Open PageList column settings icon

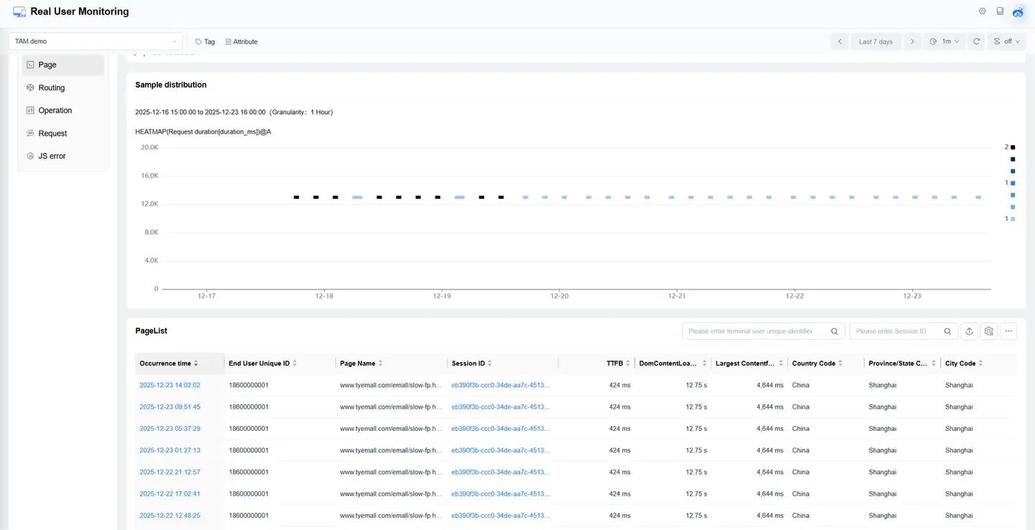tap(989, 331)
